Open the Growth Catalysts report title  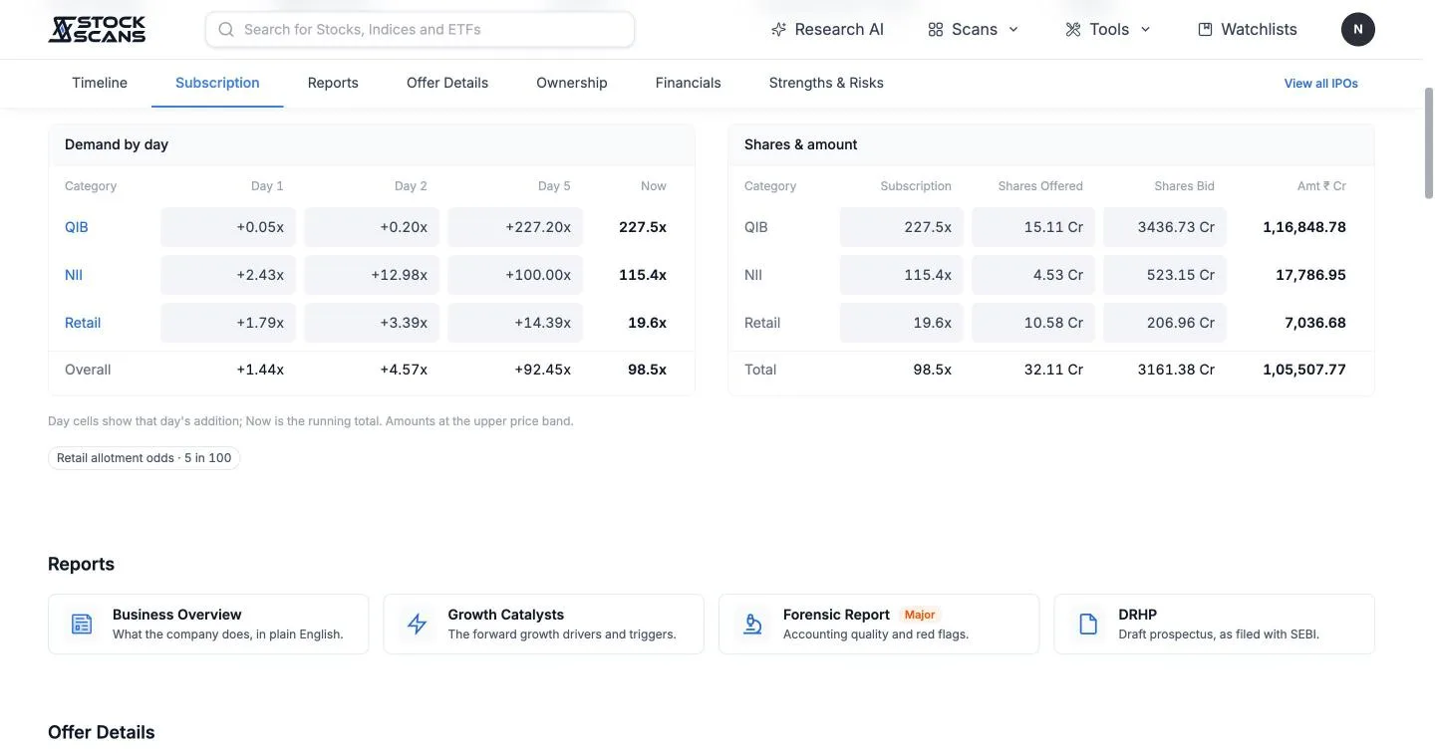506,615
